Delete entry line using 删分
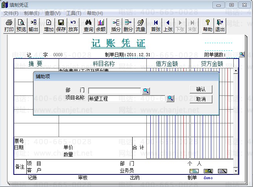Screen dimensions: 253x187 pos(128,26)
